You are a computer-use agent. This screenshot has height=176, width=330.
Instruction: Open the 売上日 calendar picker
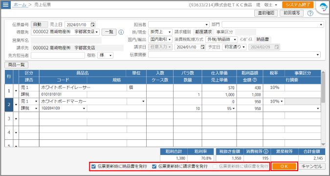click(93, 24)
